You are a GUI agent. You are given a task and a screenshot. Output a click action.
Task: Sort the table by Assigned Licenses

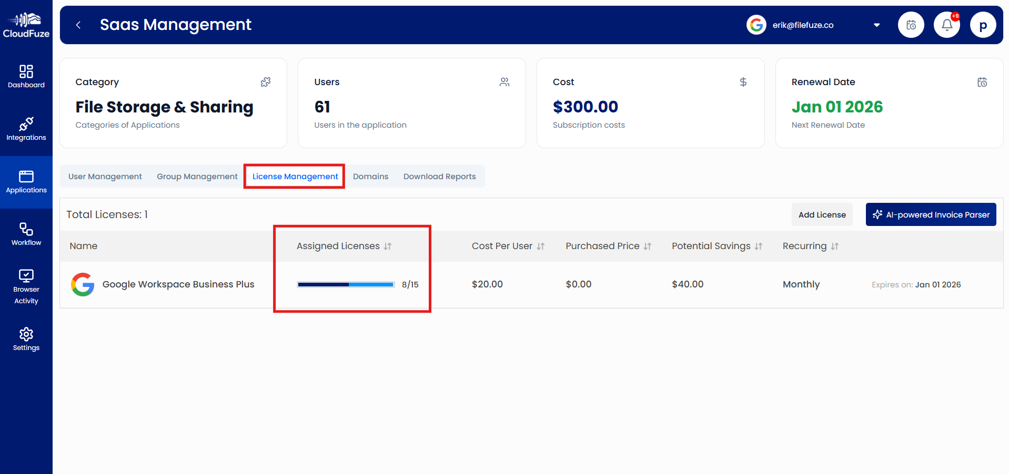pos(388,245)
